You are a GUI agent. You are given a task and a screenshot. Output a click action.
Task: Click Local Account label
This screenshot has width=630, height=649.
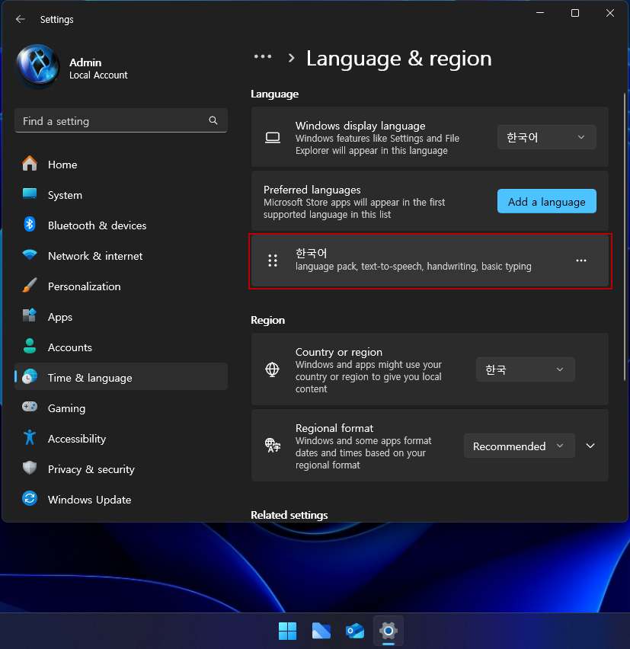pyautogui.click(x=98, y=75)
